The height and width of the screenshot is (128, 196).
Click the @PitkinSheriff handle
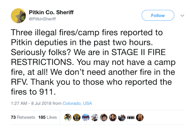pyautogui.click(x=42, y=19)
